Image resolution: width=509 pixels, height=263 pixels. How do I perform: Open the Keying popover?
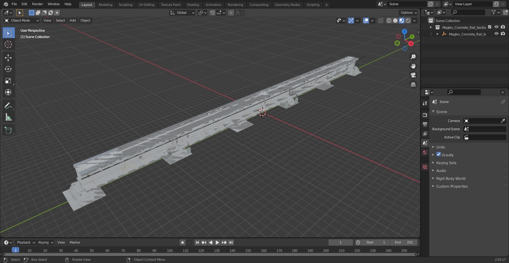[x=45, y=242]
